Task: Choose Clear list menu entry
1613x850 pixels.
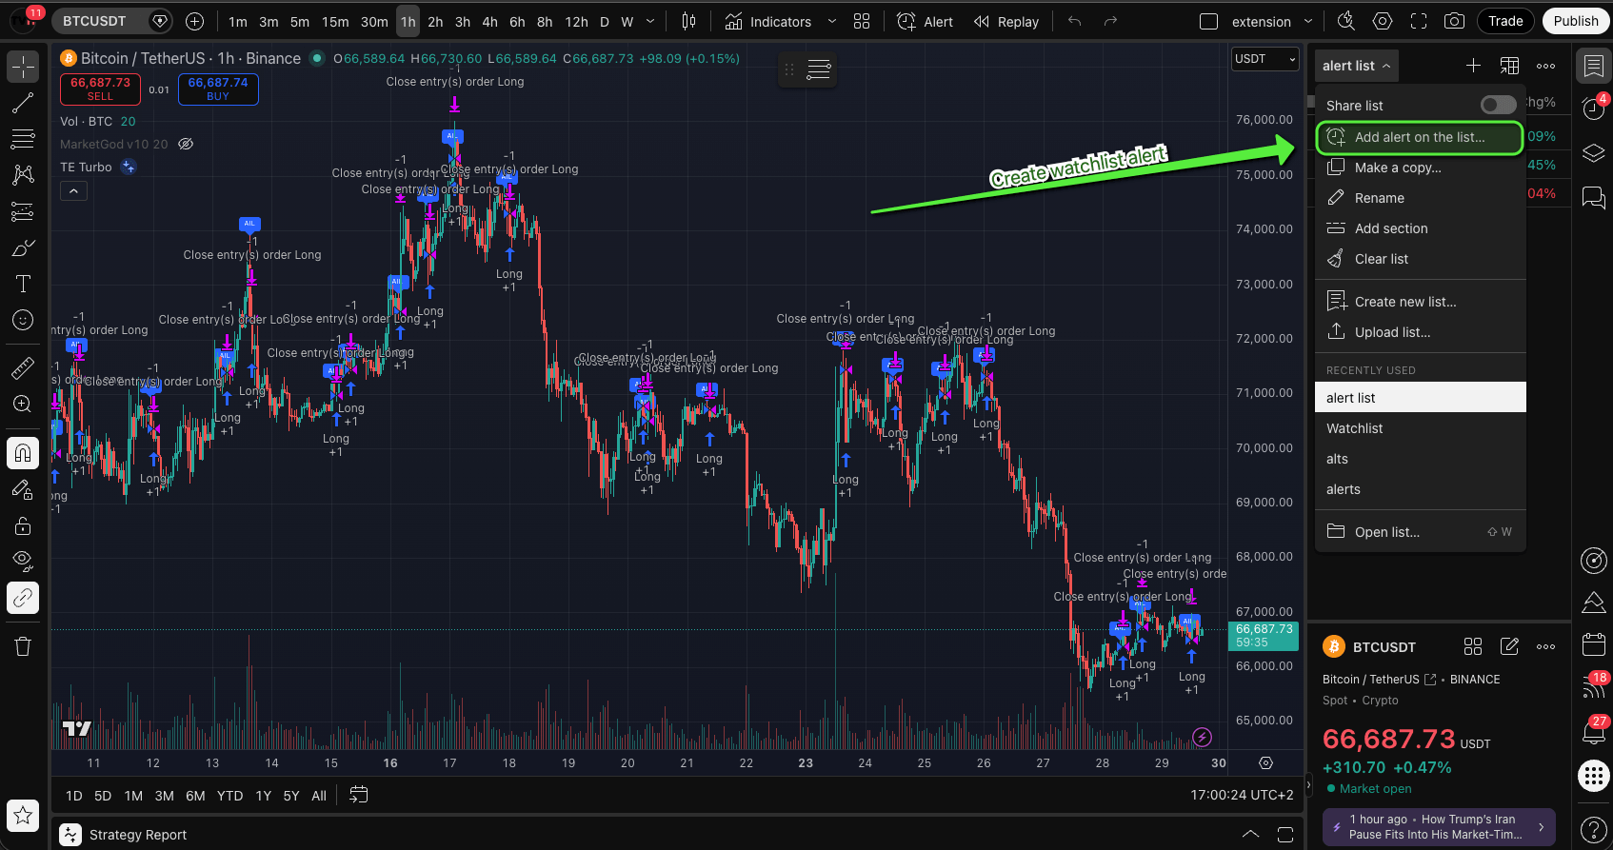Action: [x=1420, y=259]
